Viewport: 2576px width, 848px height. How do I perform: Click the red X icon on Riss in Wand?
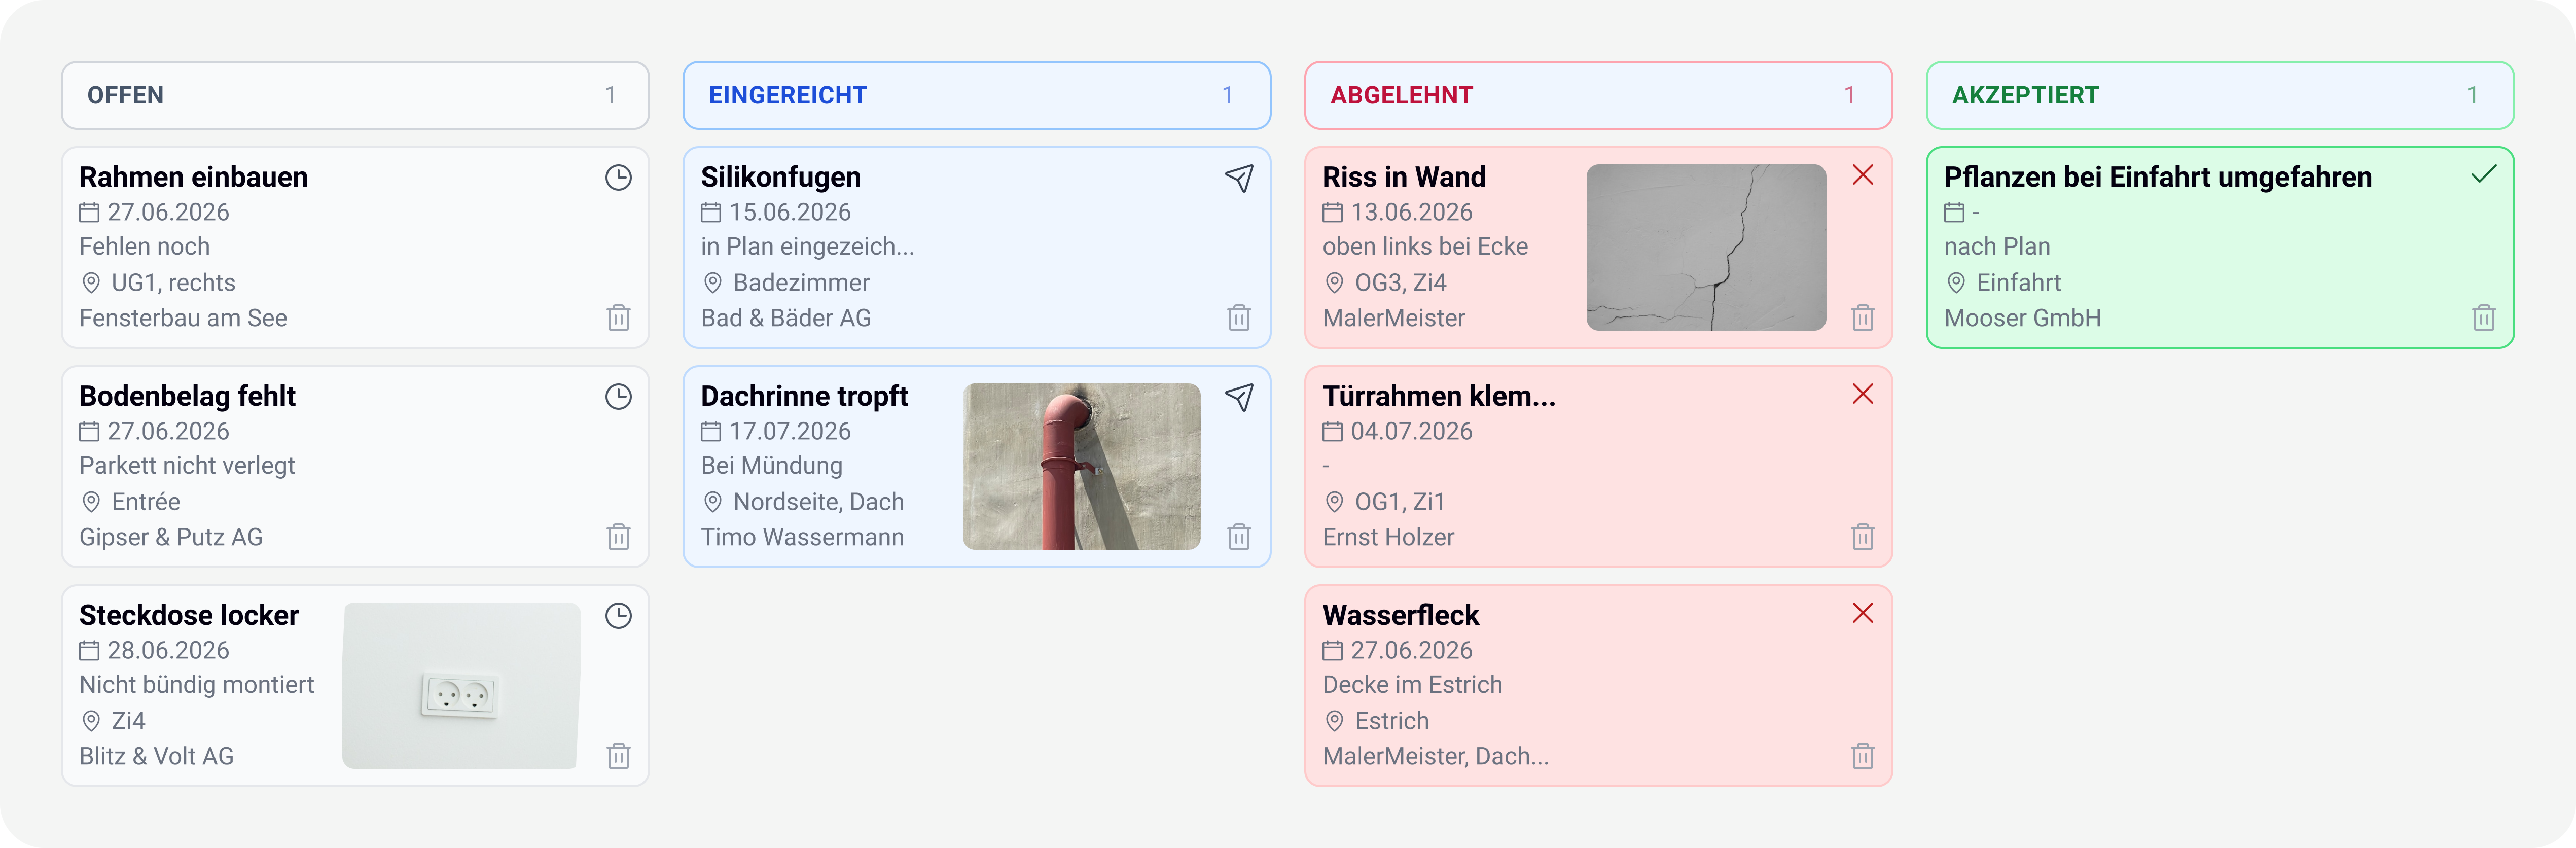pyautogui.click(x=1862, y=175)
